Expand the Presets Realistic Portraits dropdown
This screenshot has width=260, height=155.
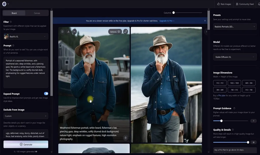(235, 26)
